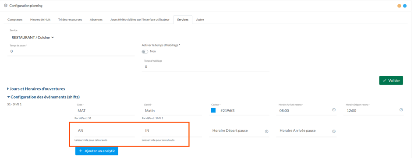Switch to the Compteurs tab
414x158 pixels.
point(15,20)
